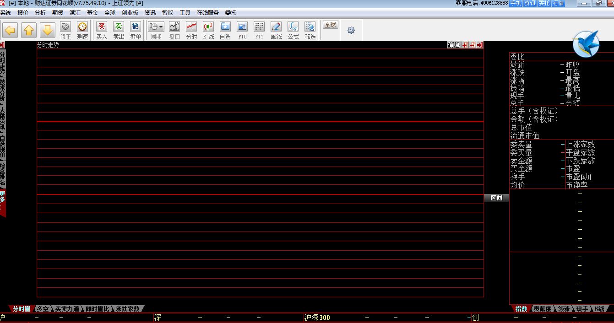Click the 区 panel toggle button
The height and width of the screenshot is (323, 614).
496,198
